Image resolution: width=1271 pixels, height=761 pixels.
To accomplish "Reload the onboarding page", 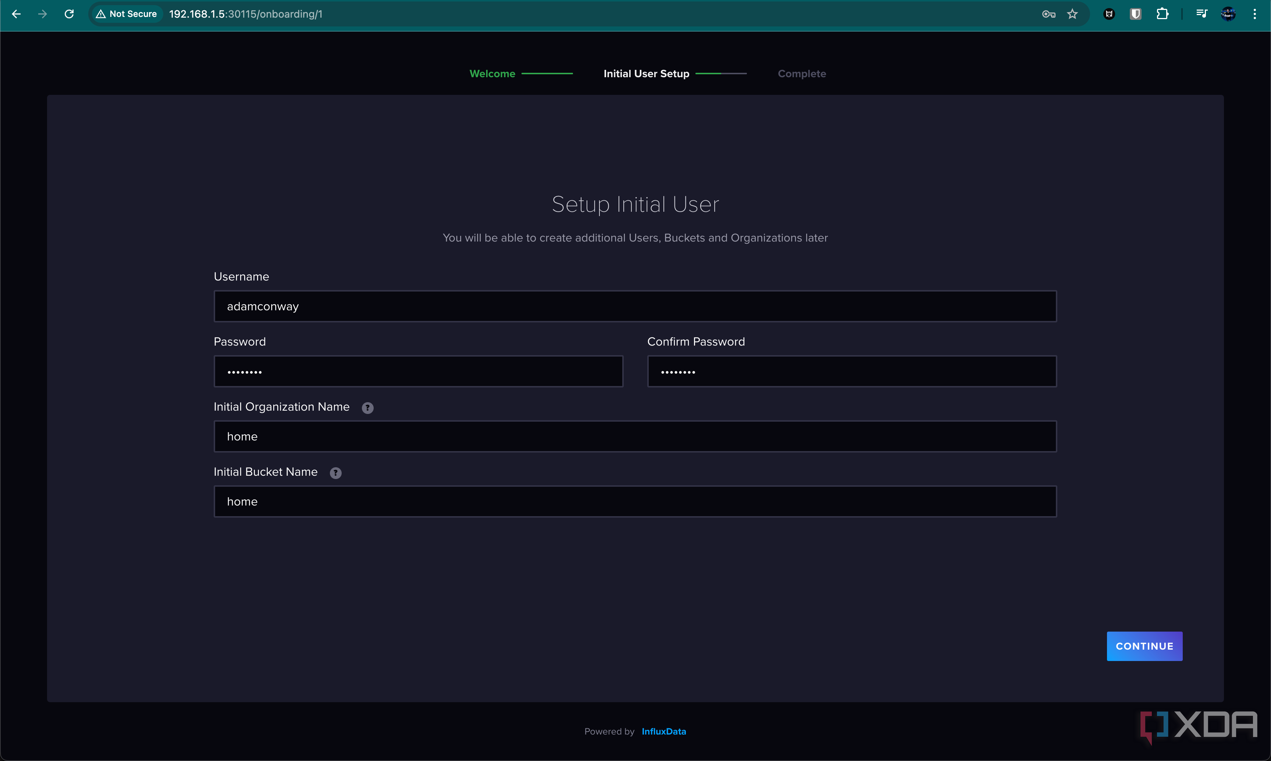I will (69, 14).
